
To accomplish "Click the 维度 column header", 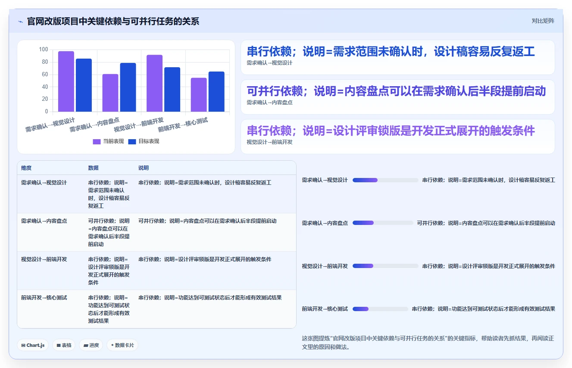I will pyautogui.click(x=26, y=168).
